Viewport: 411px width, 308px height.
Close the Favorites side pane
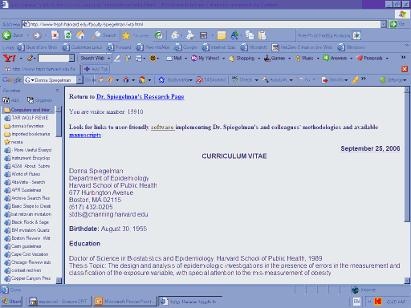pyautogui.click(x=57, y=91)
